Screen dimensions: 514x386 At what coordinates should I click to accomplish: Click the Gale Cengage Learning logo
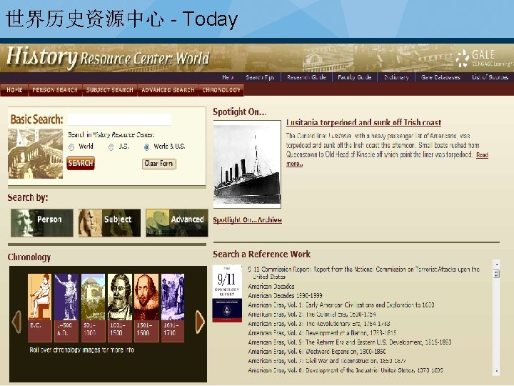pyautogui.click(x=485, y=59)
